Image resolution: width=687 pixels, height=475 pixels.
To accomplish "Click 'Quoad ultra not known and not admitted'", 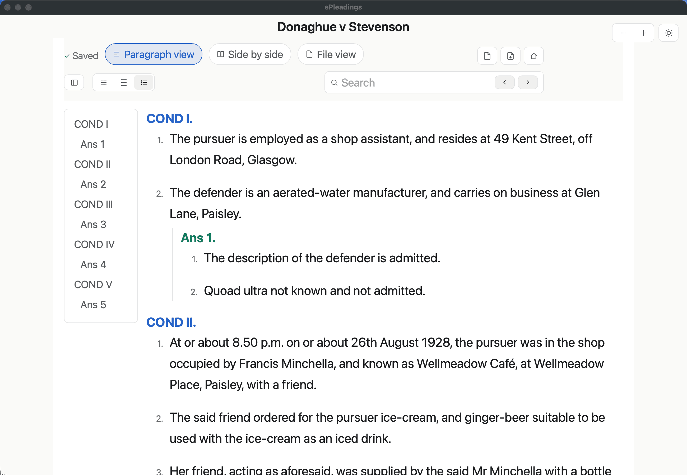I will (x=315, y=291).
